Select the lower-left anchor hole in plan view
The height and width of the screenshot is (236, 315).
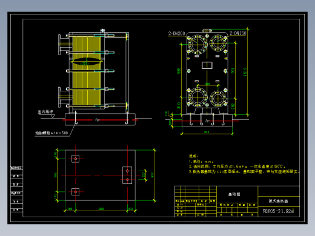coord(75,192)
